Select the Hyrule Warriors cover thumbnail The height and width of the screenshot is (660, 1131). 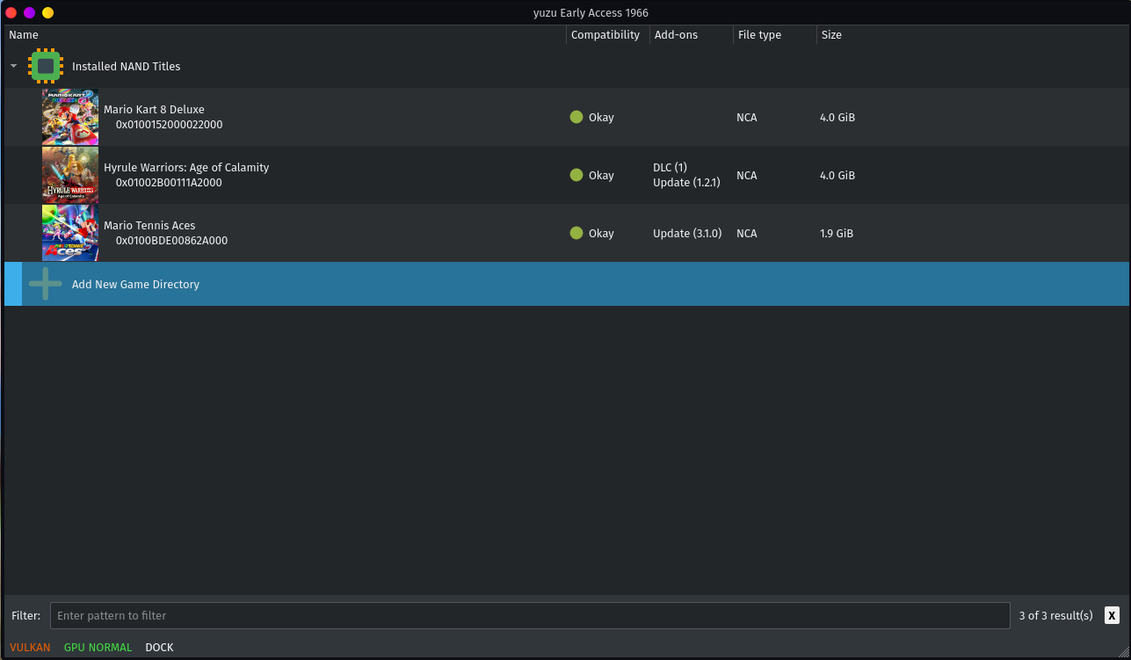pyautogui.click(x=70, y=175)
